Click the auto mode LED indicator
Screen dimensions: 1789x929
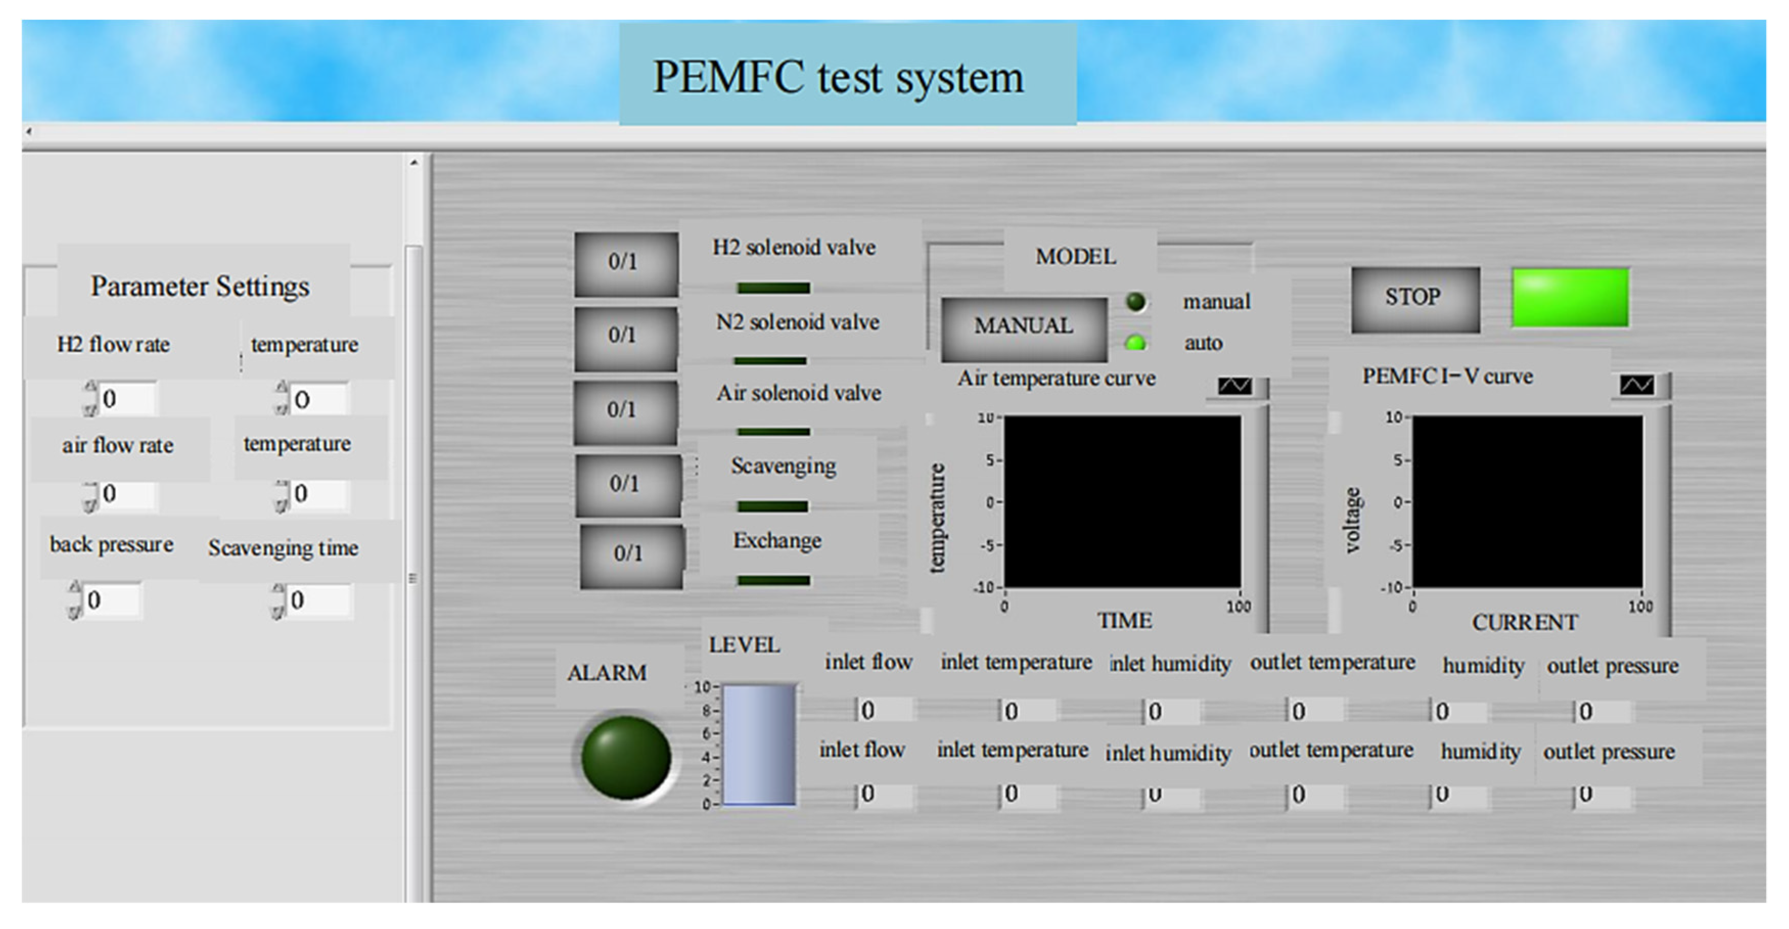coord(1135,343)
